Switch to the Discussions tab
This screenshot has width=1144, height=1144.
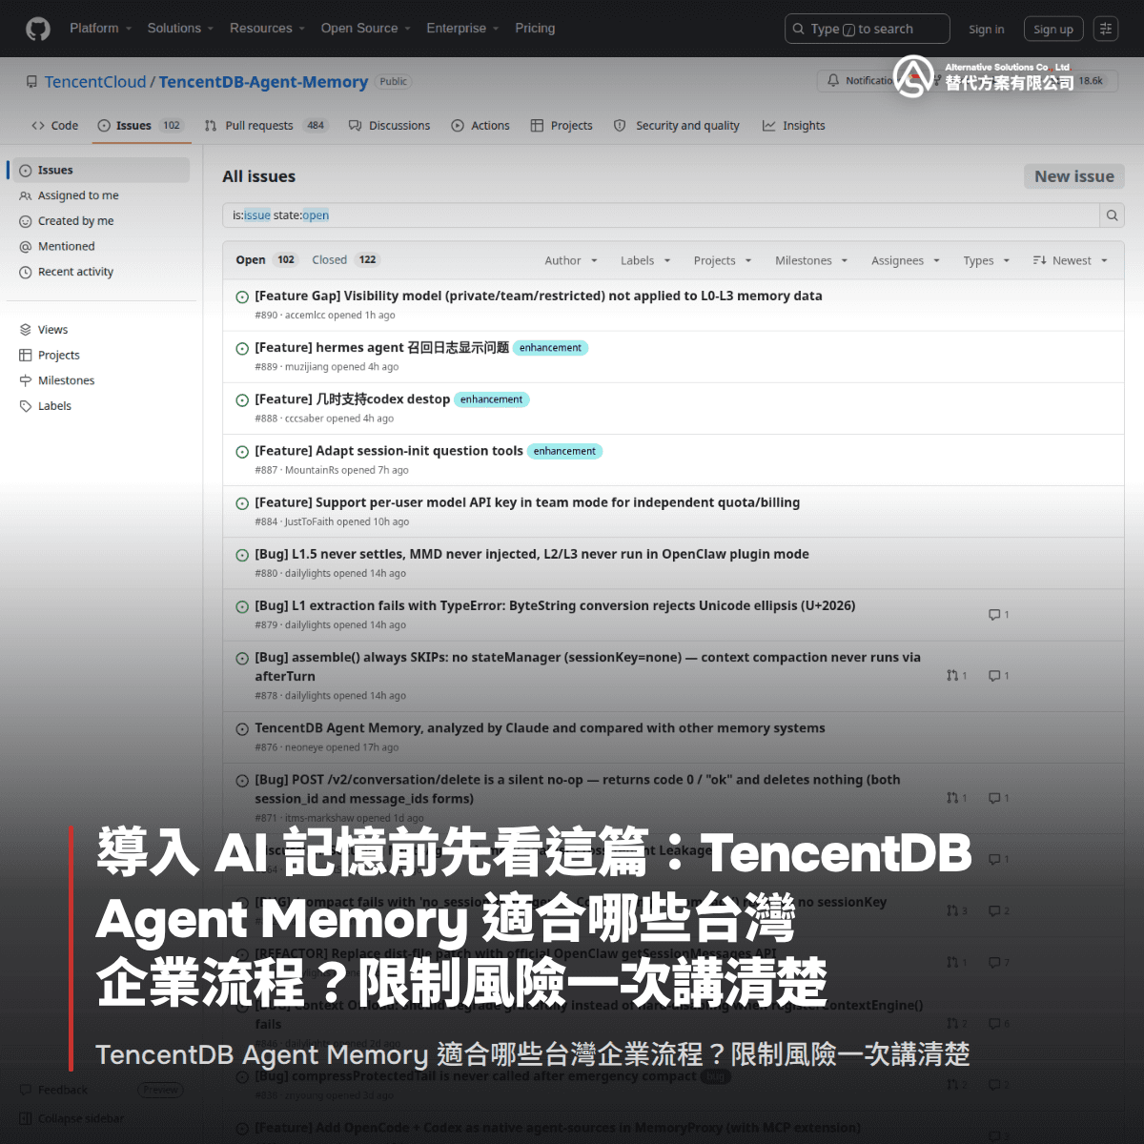tap(389, 126)
